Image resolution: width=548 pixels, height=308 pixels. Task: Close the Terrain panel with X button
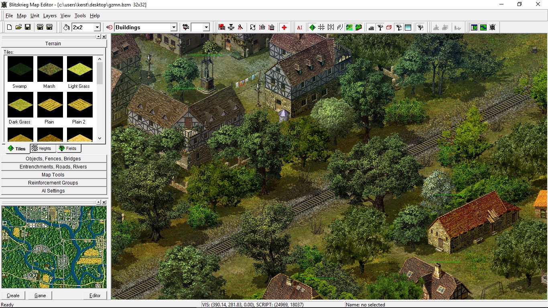pyautogui.click(x=104, y=36)
